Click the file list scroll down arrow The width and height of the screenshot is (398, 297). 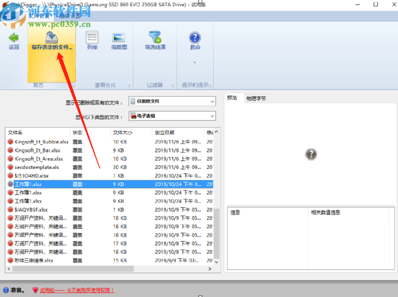click(x=217, y=262)
